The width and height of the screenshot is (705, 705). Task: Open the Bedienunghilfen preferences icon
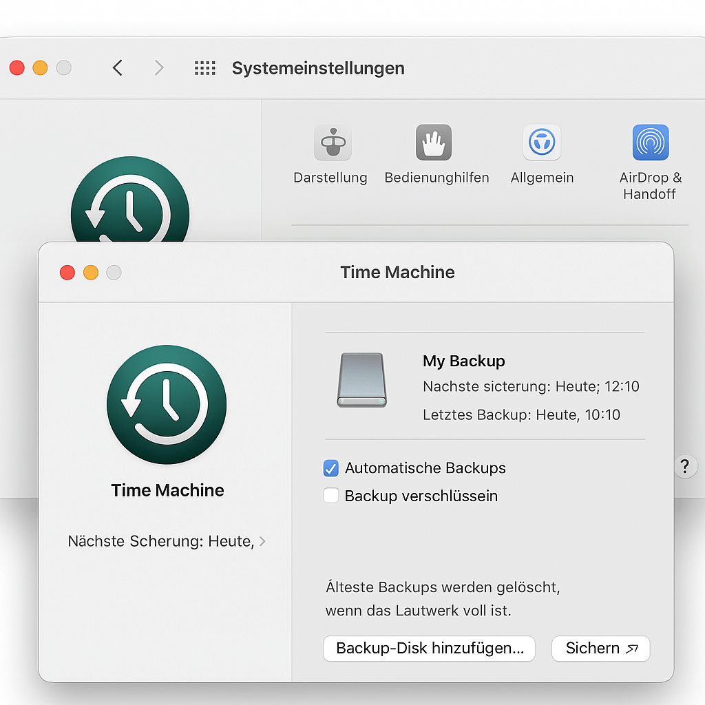pos(434,143)
